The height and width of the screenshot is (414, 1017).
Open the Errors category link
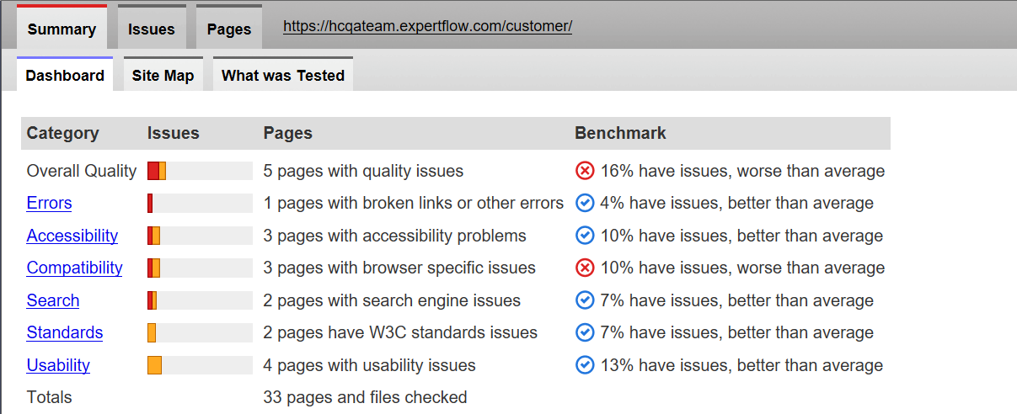[49, 203]
